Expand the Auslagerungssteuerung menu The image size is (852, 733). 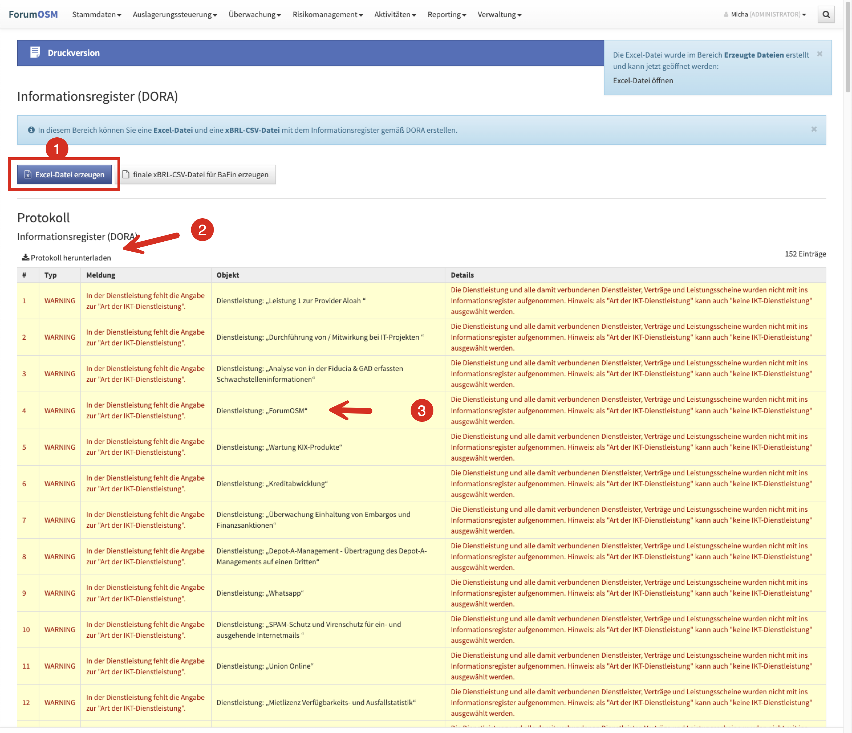[x=174, y=14]
